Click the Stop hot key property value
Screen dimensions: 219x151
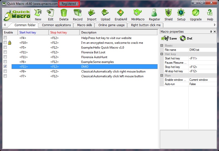(203, 67)
